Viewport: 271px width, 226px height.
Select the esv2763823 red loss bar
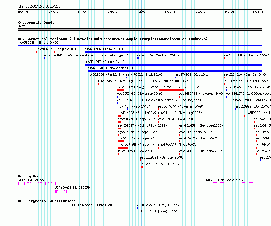click(120, 90)
